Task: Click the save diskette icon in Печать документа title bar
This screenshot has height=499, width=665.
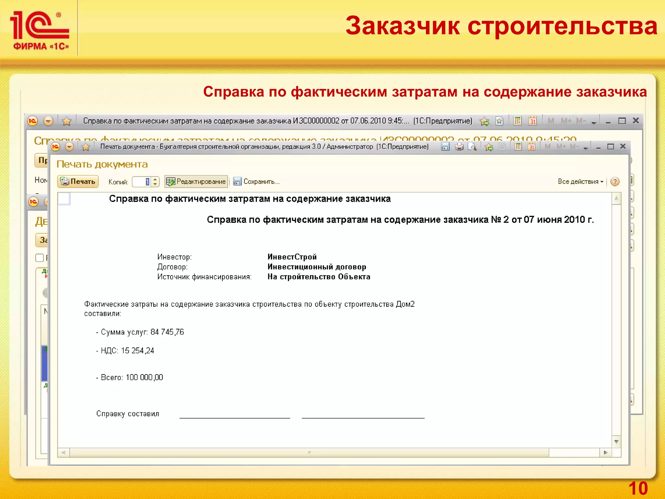Action: [445, 147]
